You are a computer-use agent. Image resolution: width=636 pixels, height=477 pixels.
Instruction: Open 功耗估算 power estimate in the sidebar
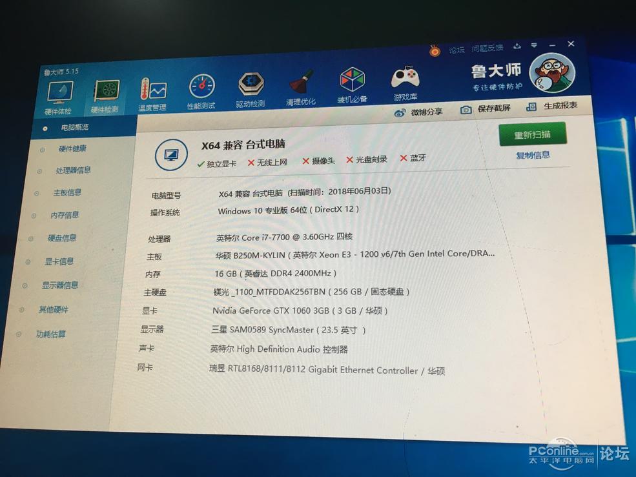click(51, 334)
